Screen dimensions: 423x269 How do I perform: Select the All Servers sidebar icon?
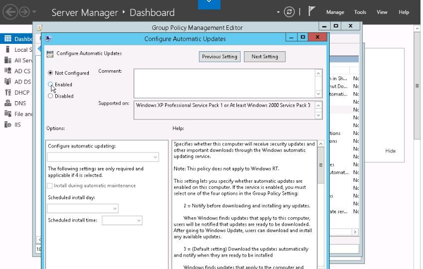(x=8, y=60)
